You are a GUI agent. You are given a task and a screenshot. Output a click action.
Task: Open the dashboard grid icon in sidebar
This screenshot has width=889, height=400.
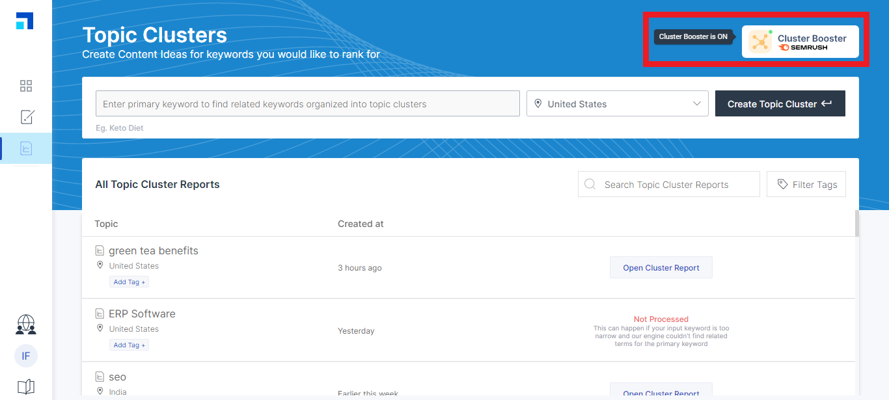pos(26,86)
